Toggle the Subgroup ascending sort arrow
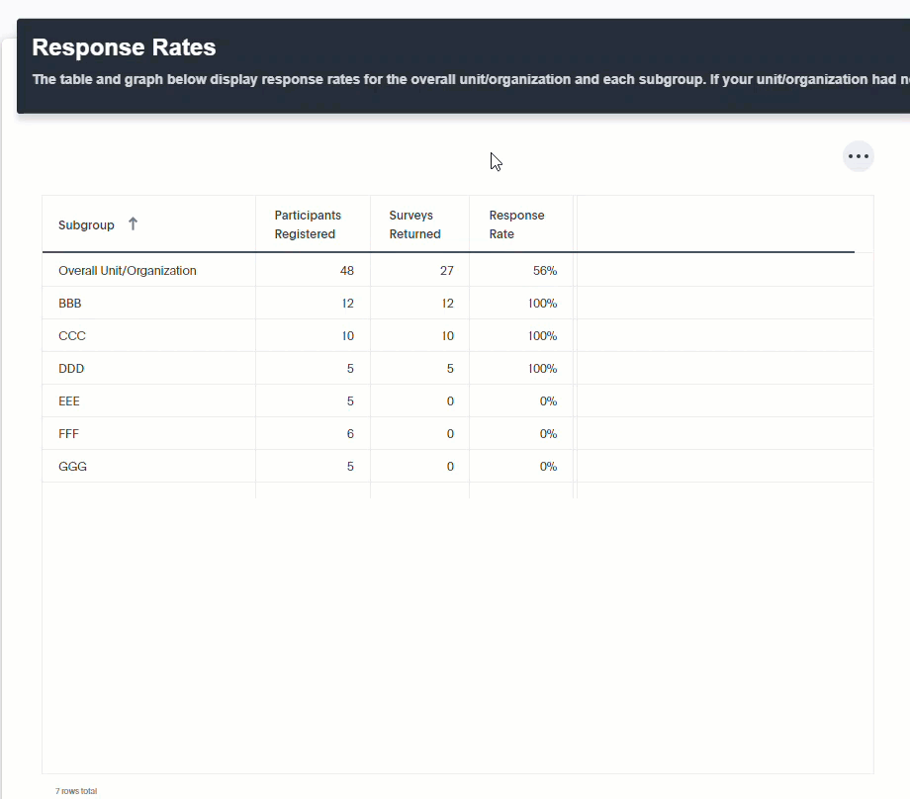 tap(133, 223)
